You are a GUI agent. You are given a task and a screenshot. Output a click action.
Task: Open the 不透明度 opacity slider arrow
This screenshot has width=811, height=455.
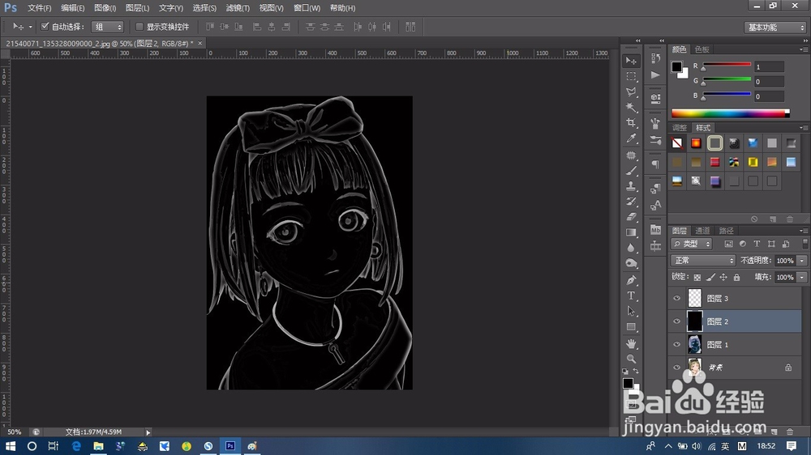pos(802,261)
